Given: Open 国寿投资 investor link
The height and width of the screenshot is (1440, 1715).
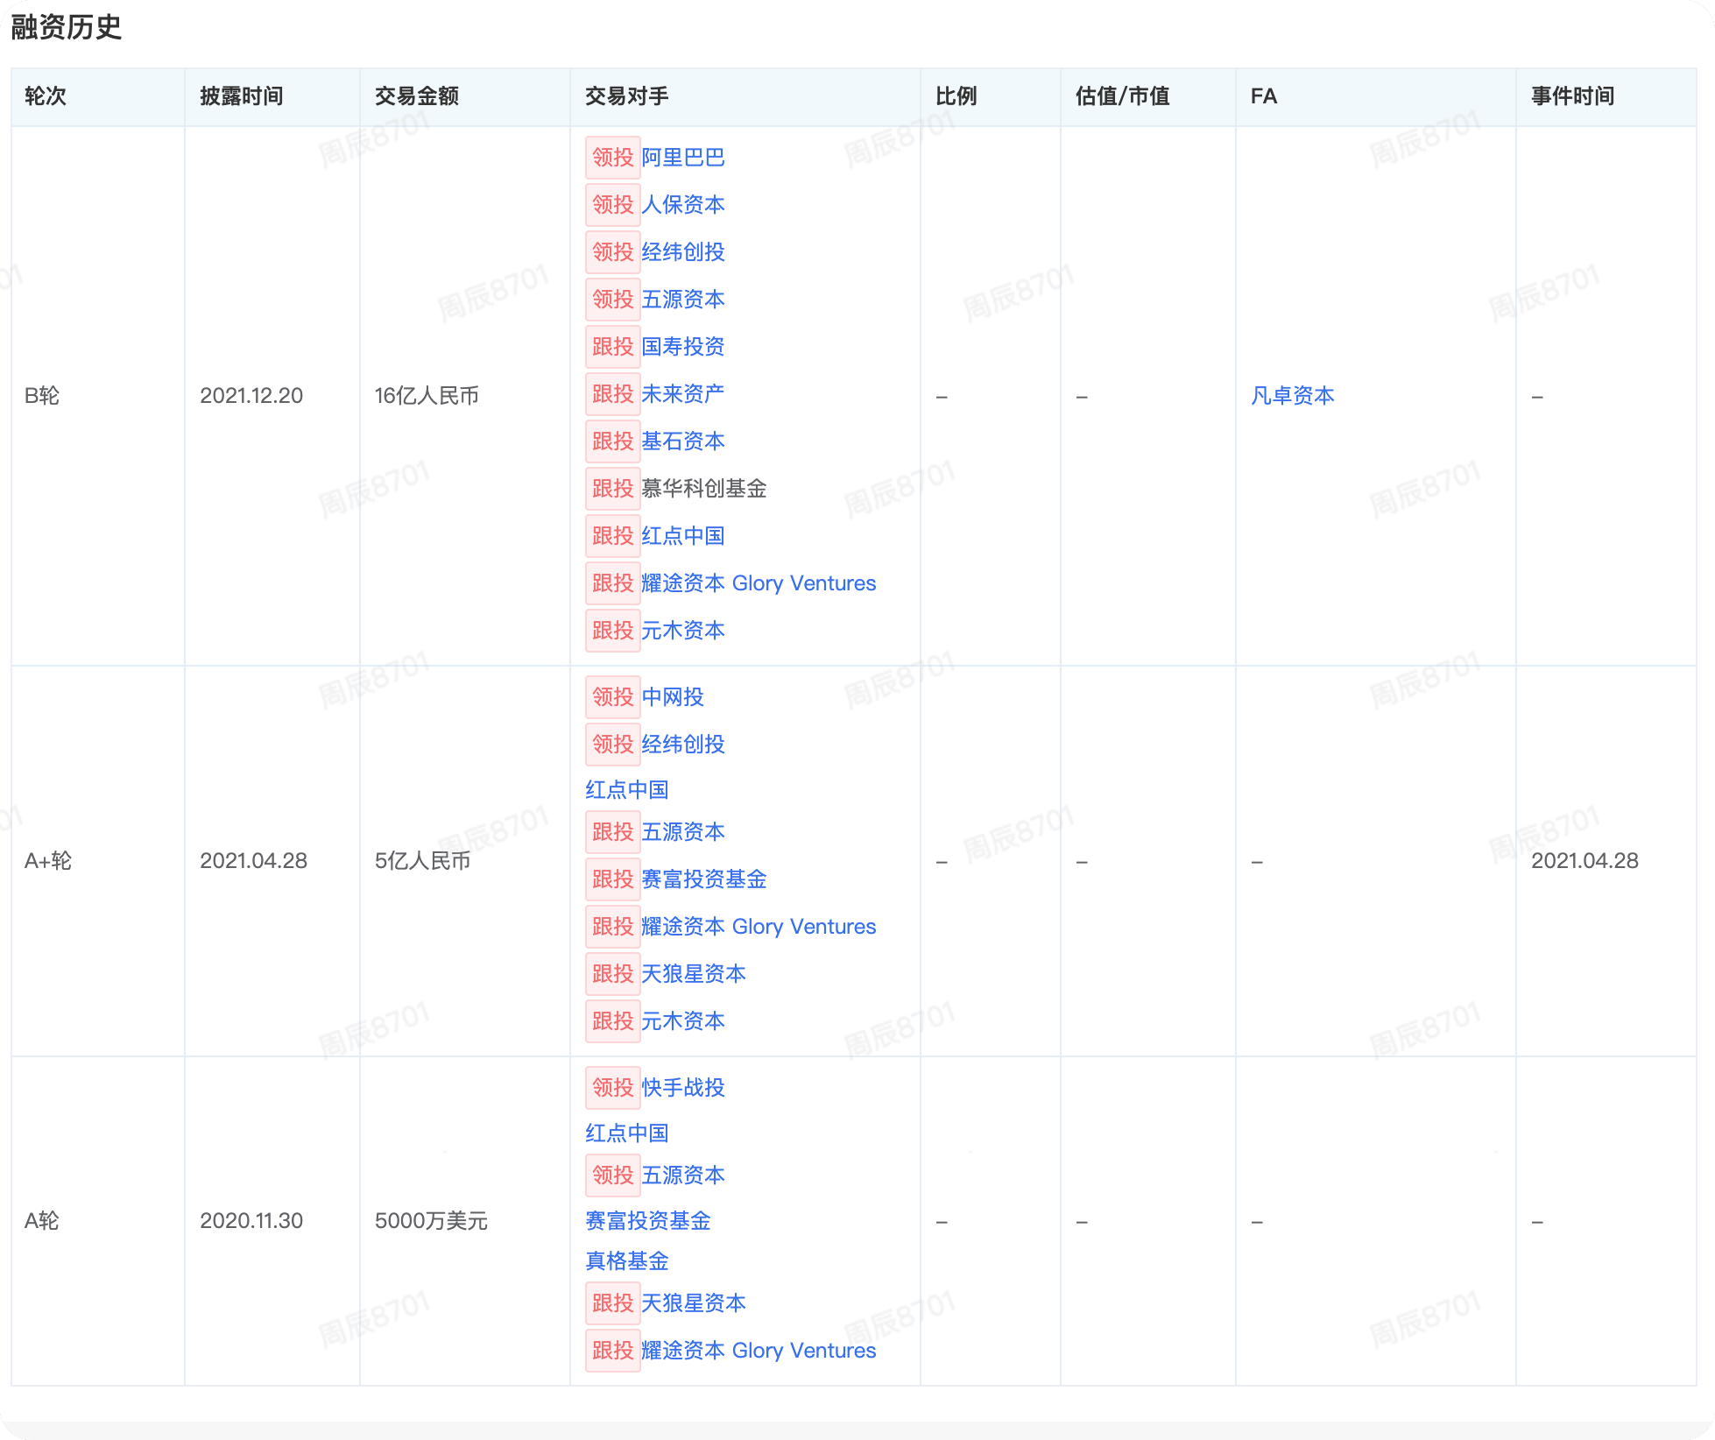Looking at the screenshot, I should click(x=683, y=347).
